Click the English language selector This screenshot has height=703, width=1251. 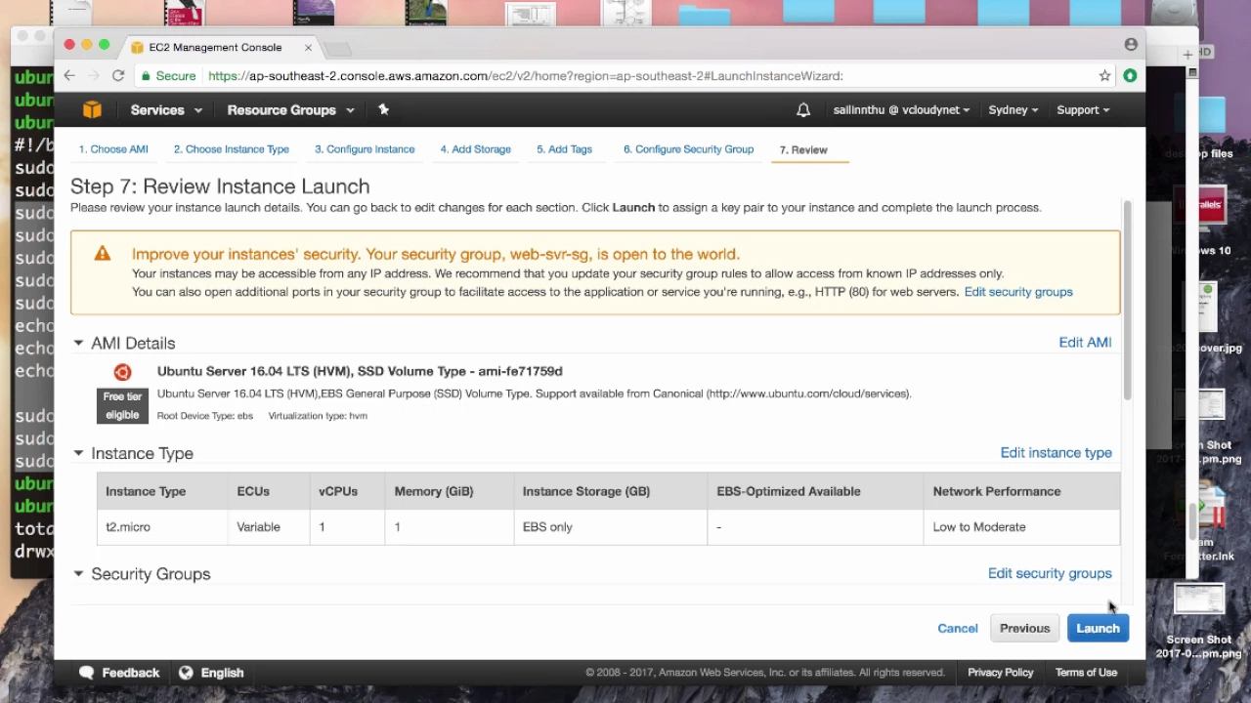222,673
